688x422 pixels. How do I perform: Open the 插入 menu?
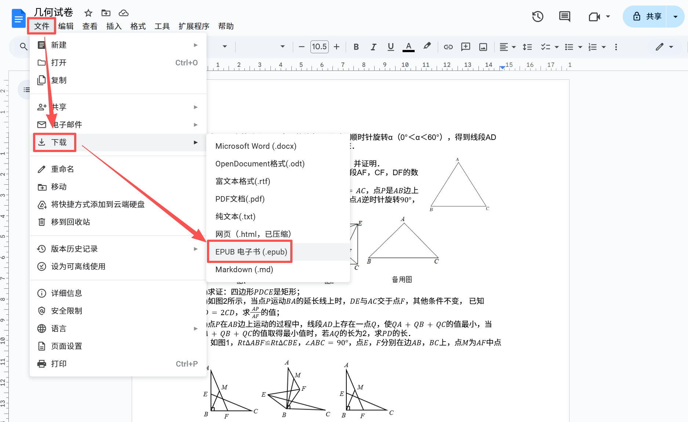point(114,26)
